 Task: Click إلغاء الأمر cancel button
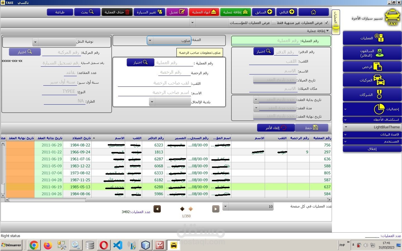[x=276, y=128]
